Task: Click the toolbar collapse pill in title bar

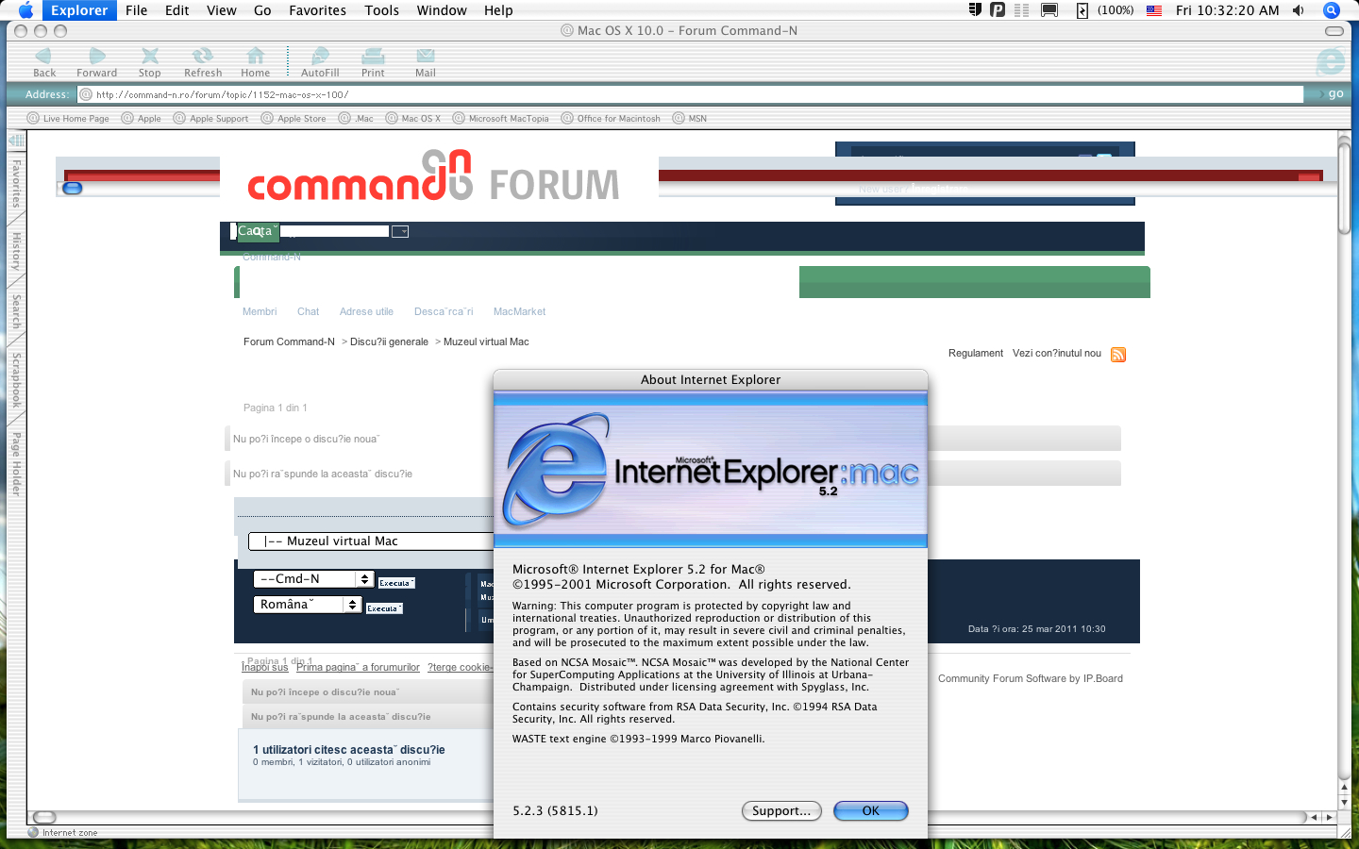Action: point(1334,31)
